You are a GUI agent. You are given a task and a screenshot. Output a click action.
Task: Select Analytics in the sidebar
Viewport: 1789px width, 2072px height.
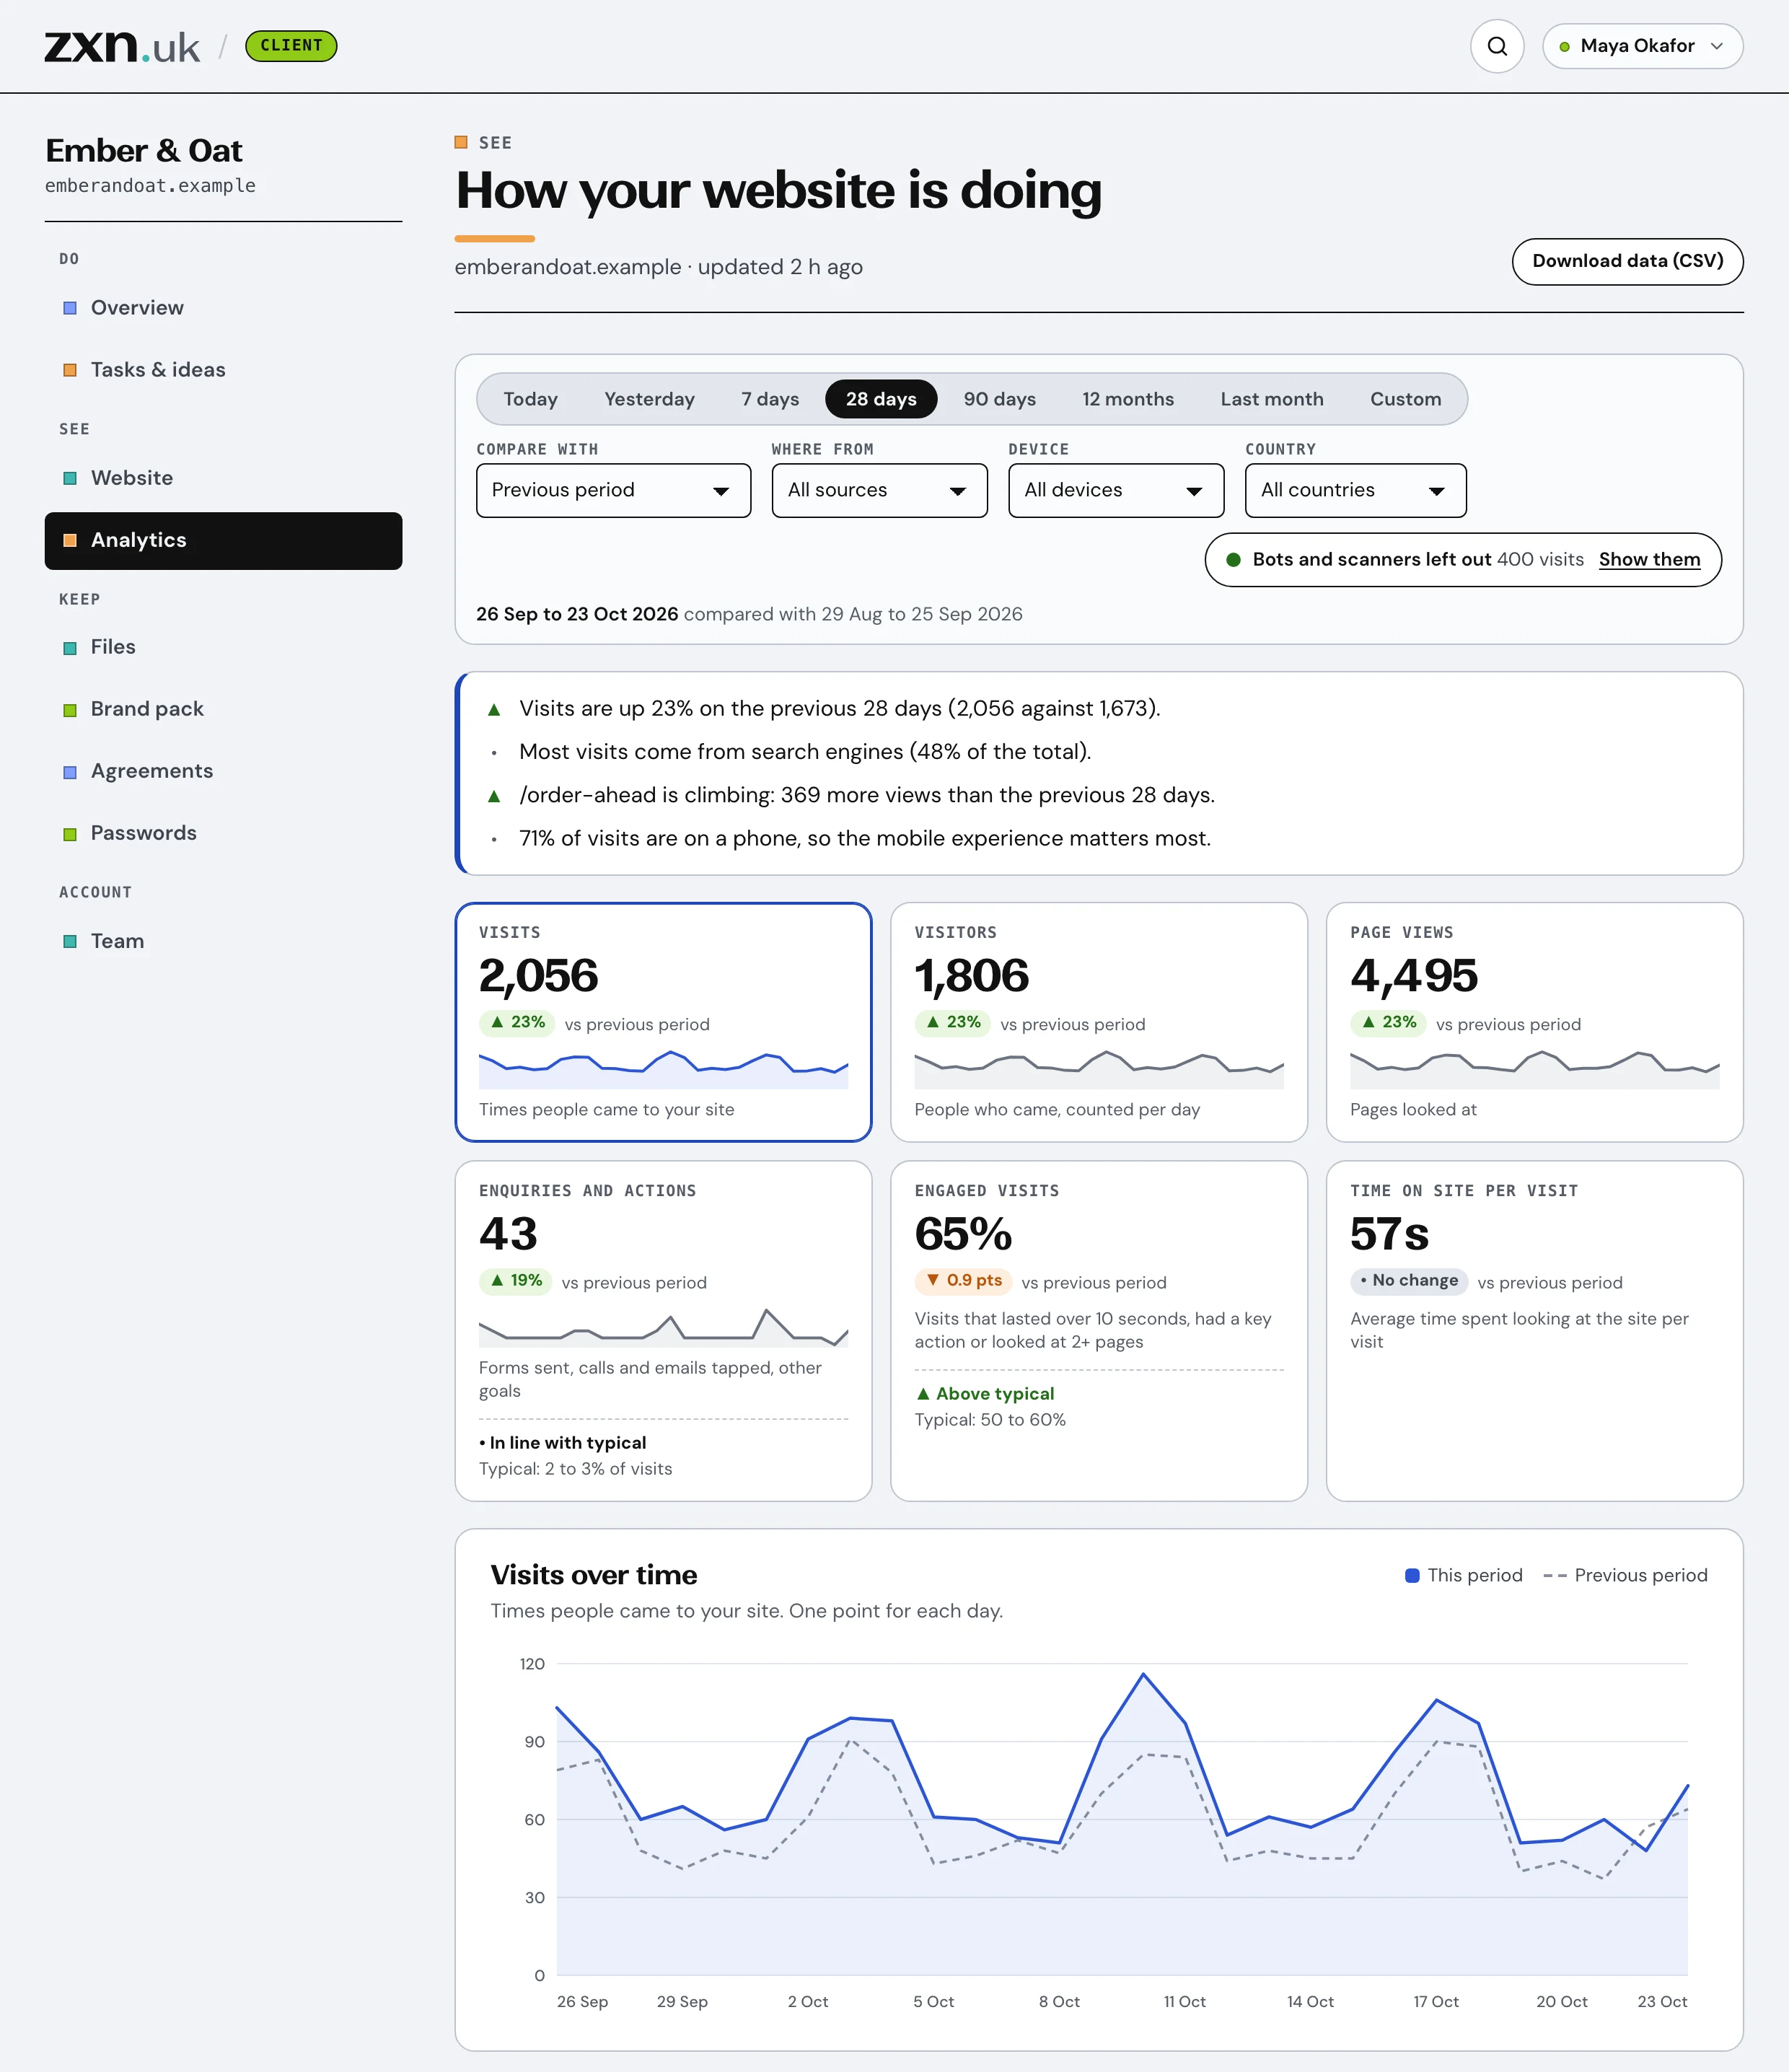tap(223, 541)
